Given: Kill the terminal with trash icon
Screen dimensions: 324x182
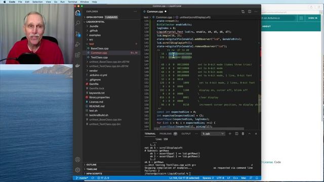Looking at the screenshot, I should tap(243, 133).
